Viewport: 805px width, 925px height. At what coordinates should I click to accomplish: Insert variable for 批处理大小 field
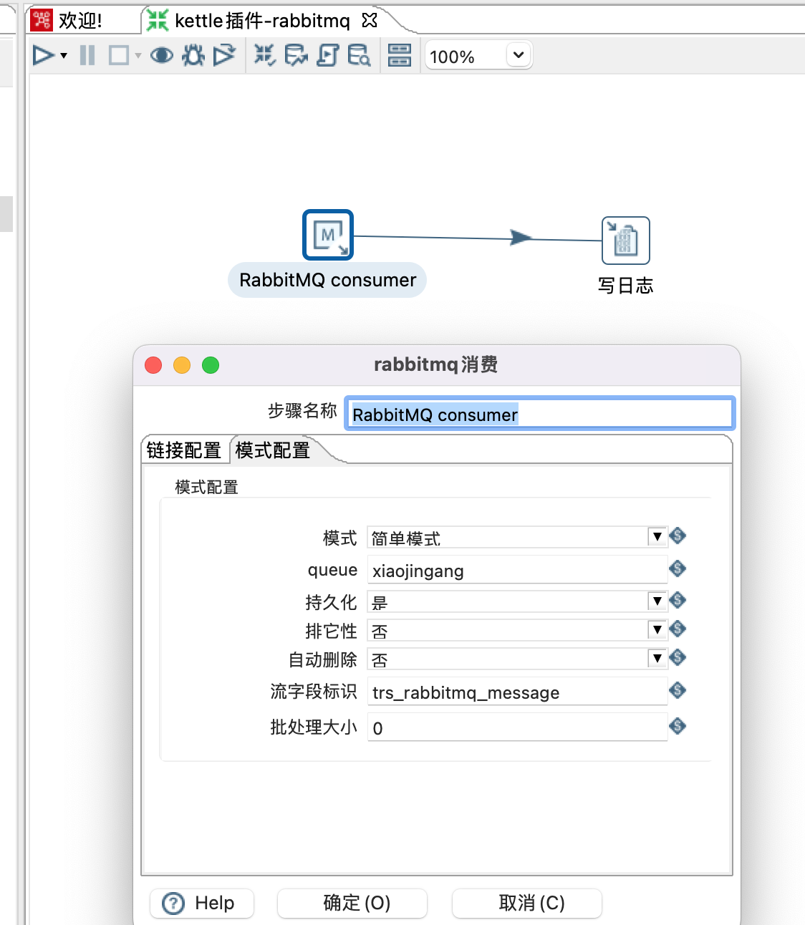678,726
